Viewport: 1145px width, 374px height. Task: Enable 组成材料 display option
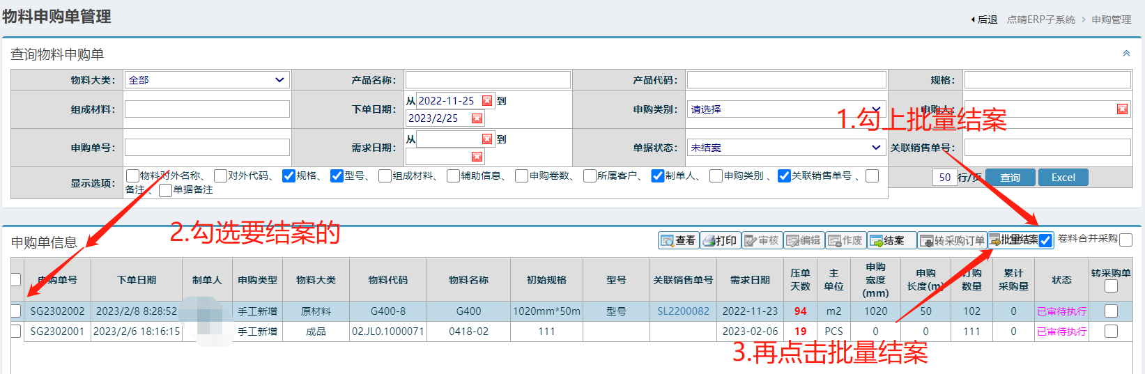coord(385,176)
